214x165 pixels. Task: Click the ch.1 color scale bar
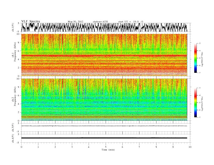point(196,58)
